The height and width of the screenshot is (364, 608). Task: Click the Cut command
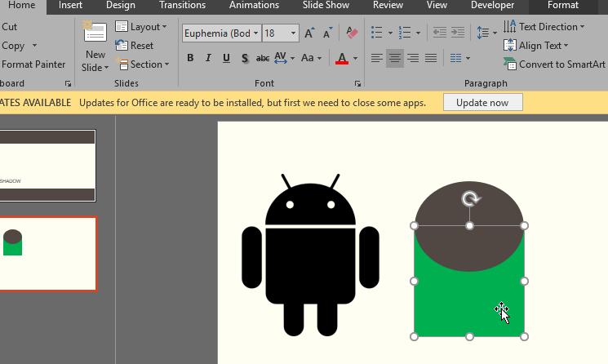9,27
